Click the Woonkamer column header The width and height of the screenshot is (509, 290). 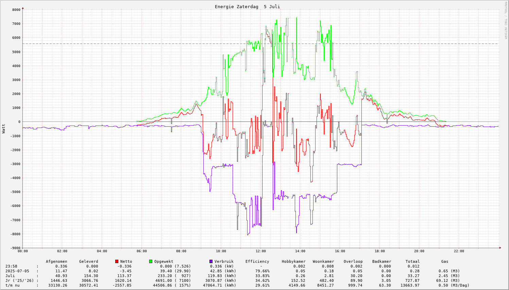pyautogui.click(x=323, y=261)
